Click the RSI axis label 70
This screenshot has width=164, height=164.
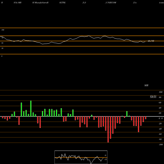point(2,38)
